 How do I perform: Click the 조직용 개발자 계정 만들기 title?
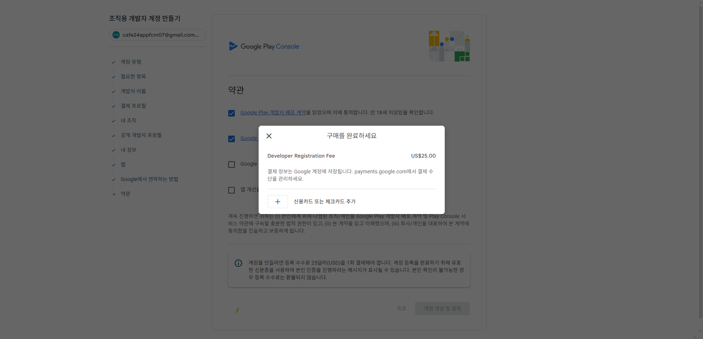pos(145,18)
